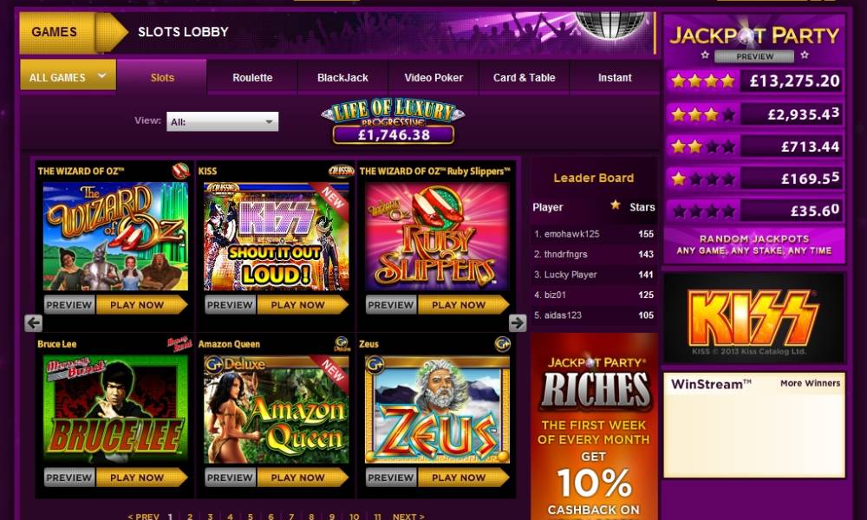Click the G+ icon beside Zeus title
Image resolution: width=867 pixels, height=520 pixels.
[x=502, y=344]
